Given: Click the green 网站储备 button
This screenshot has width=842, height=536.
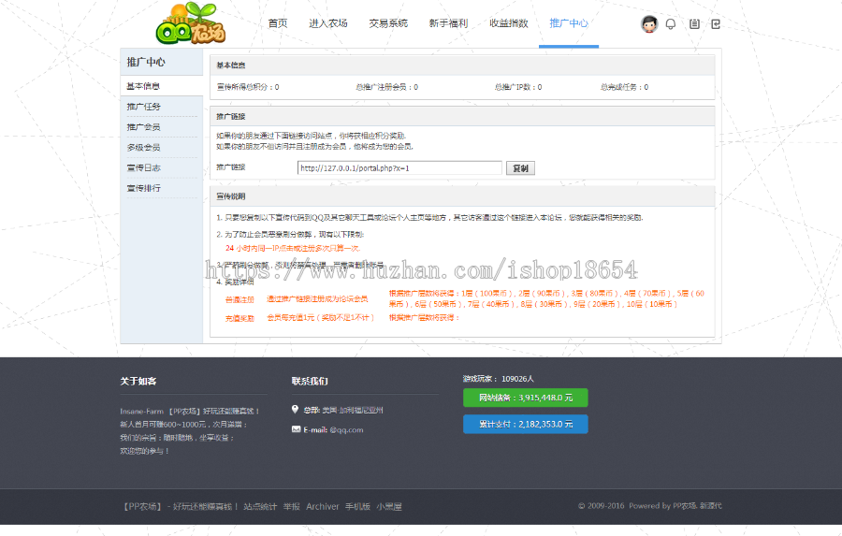Looking at the screenshot, I should click(x=526, y=398).
